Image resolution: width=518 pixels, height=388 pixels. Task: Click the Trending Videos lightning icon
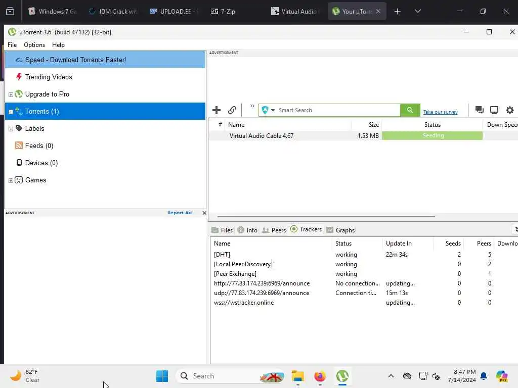coord(19,77)
